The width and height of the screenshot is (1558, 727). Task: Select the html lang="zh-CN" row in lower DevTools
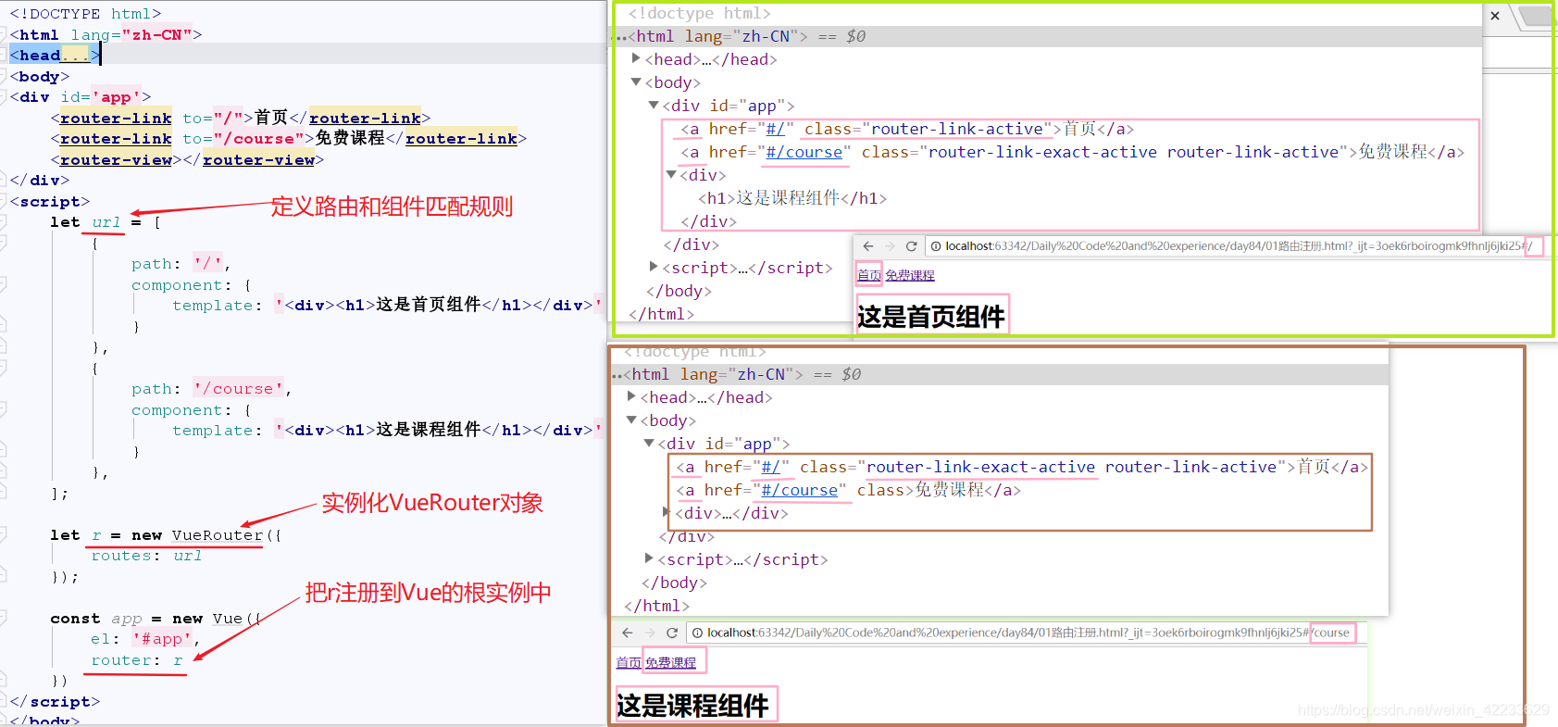pyautogui.click(x=1000, y=374)
